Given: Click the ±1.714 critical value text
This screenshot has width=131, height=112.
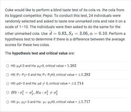Looking at the screenshot, I should point(77,83).
